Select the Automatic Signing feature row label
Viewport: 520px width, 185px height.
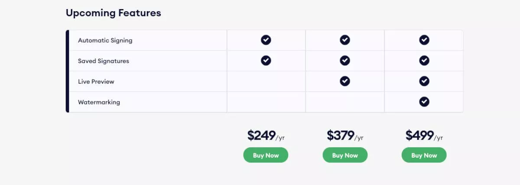pos(105,40)
